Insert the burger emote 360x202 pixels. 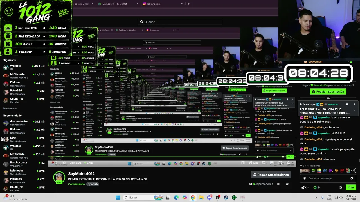point(348,170)
